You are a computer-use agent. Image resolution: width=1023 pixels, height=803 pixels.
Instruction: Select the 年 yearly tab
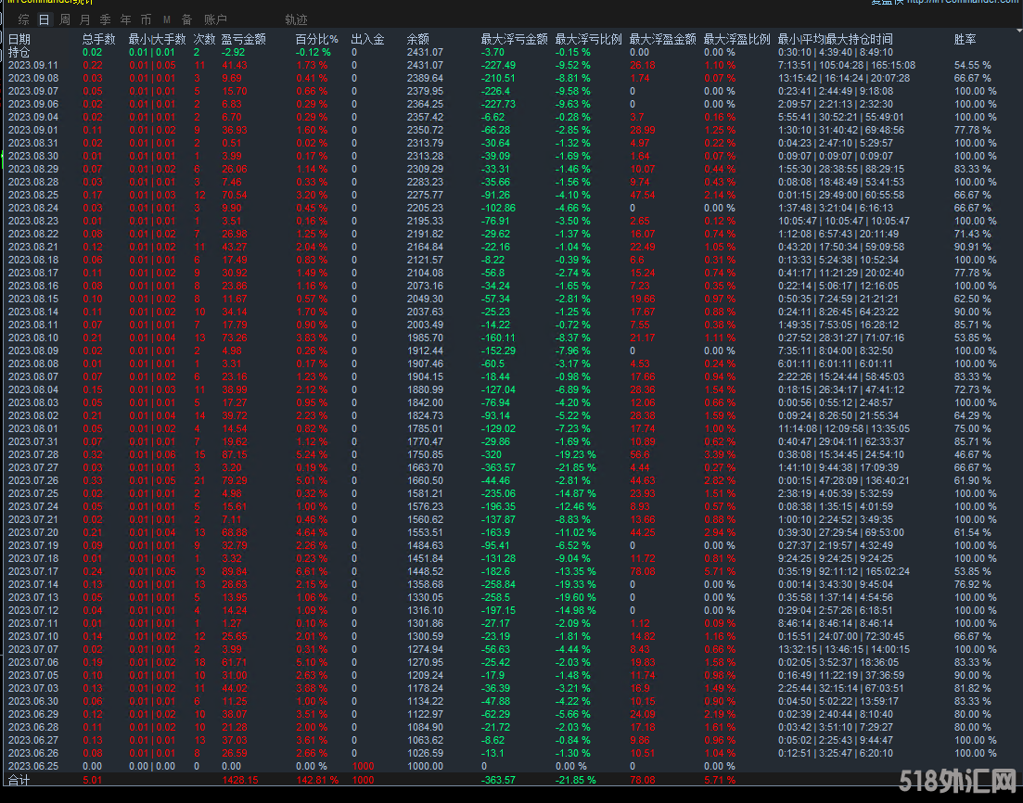(x=125, y=19)
